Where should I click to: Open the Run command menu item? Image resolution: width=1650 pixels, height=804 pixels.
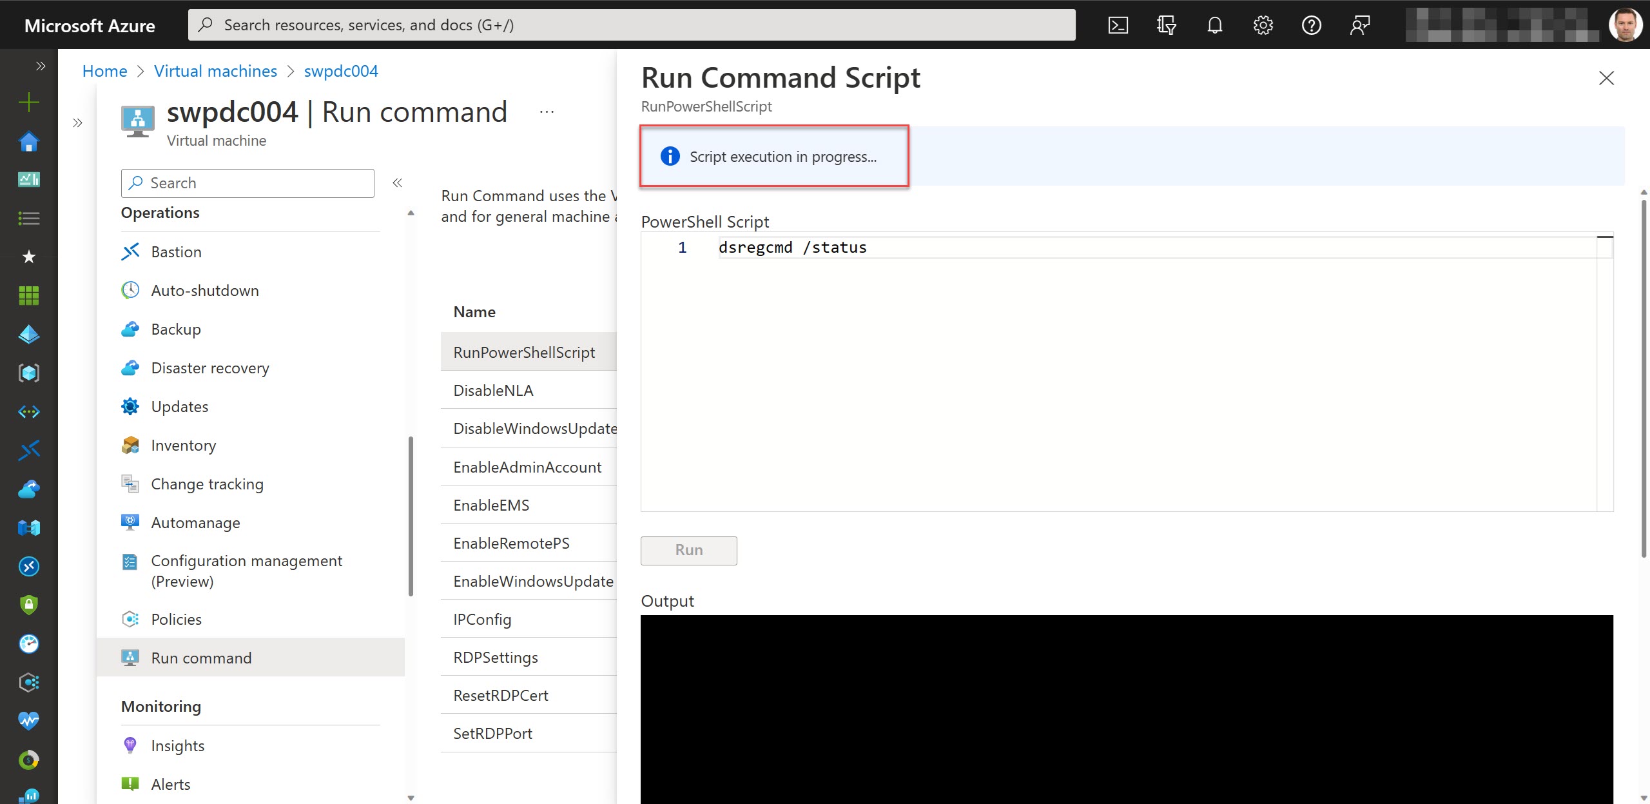tap(201, 658)
